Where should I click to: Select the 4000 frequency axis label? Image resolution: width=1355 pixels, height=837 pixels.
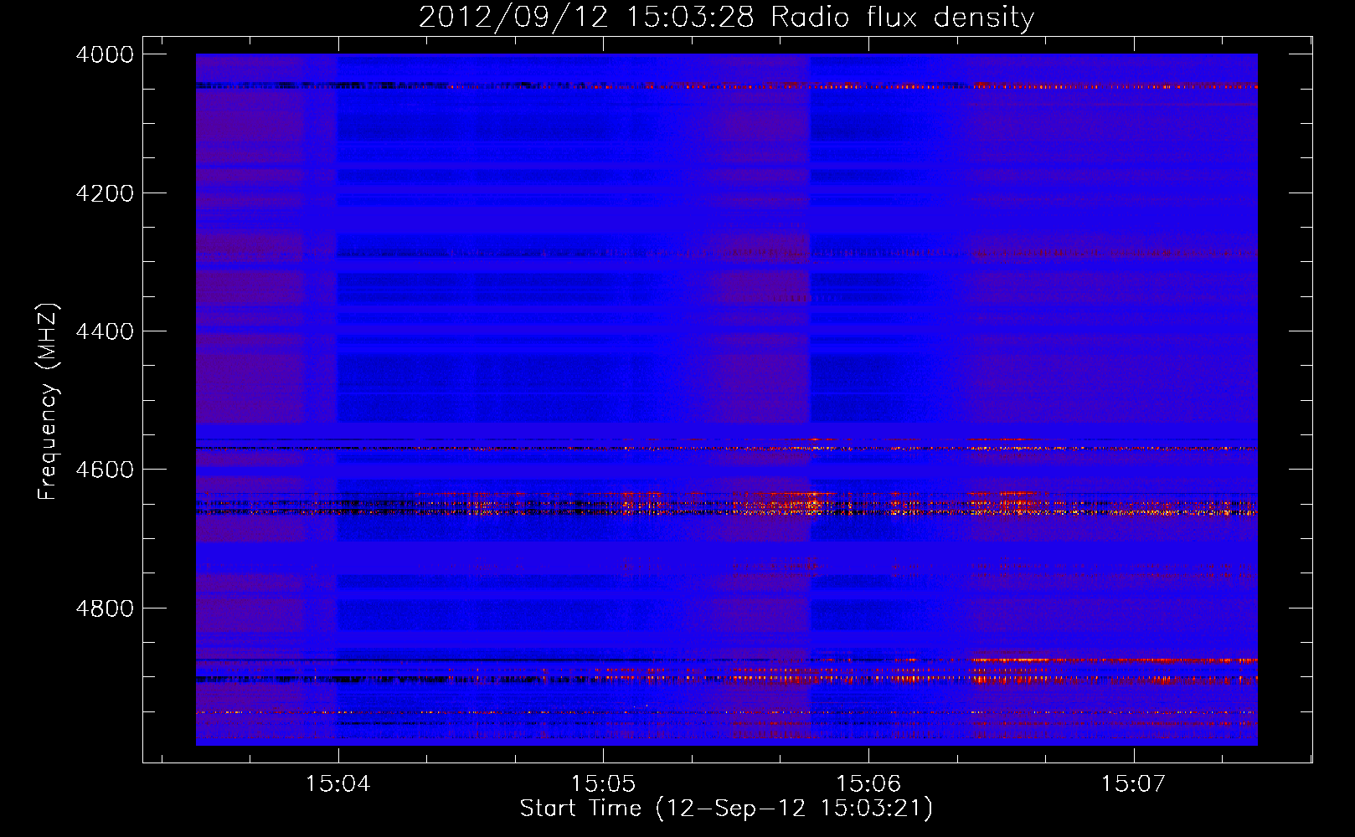(x=105, y=54)
